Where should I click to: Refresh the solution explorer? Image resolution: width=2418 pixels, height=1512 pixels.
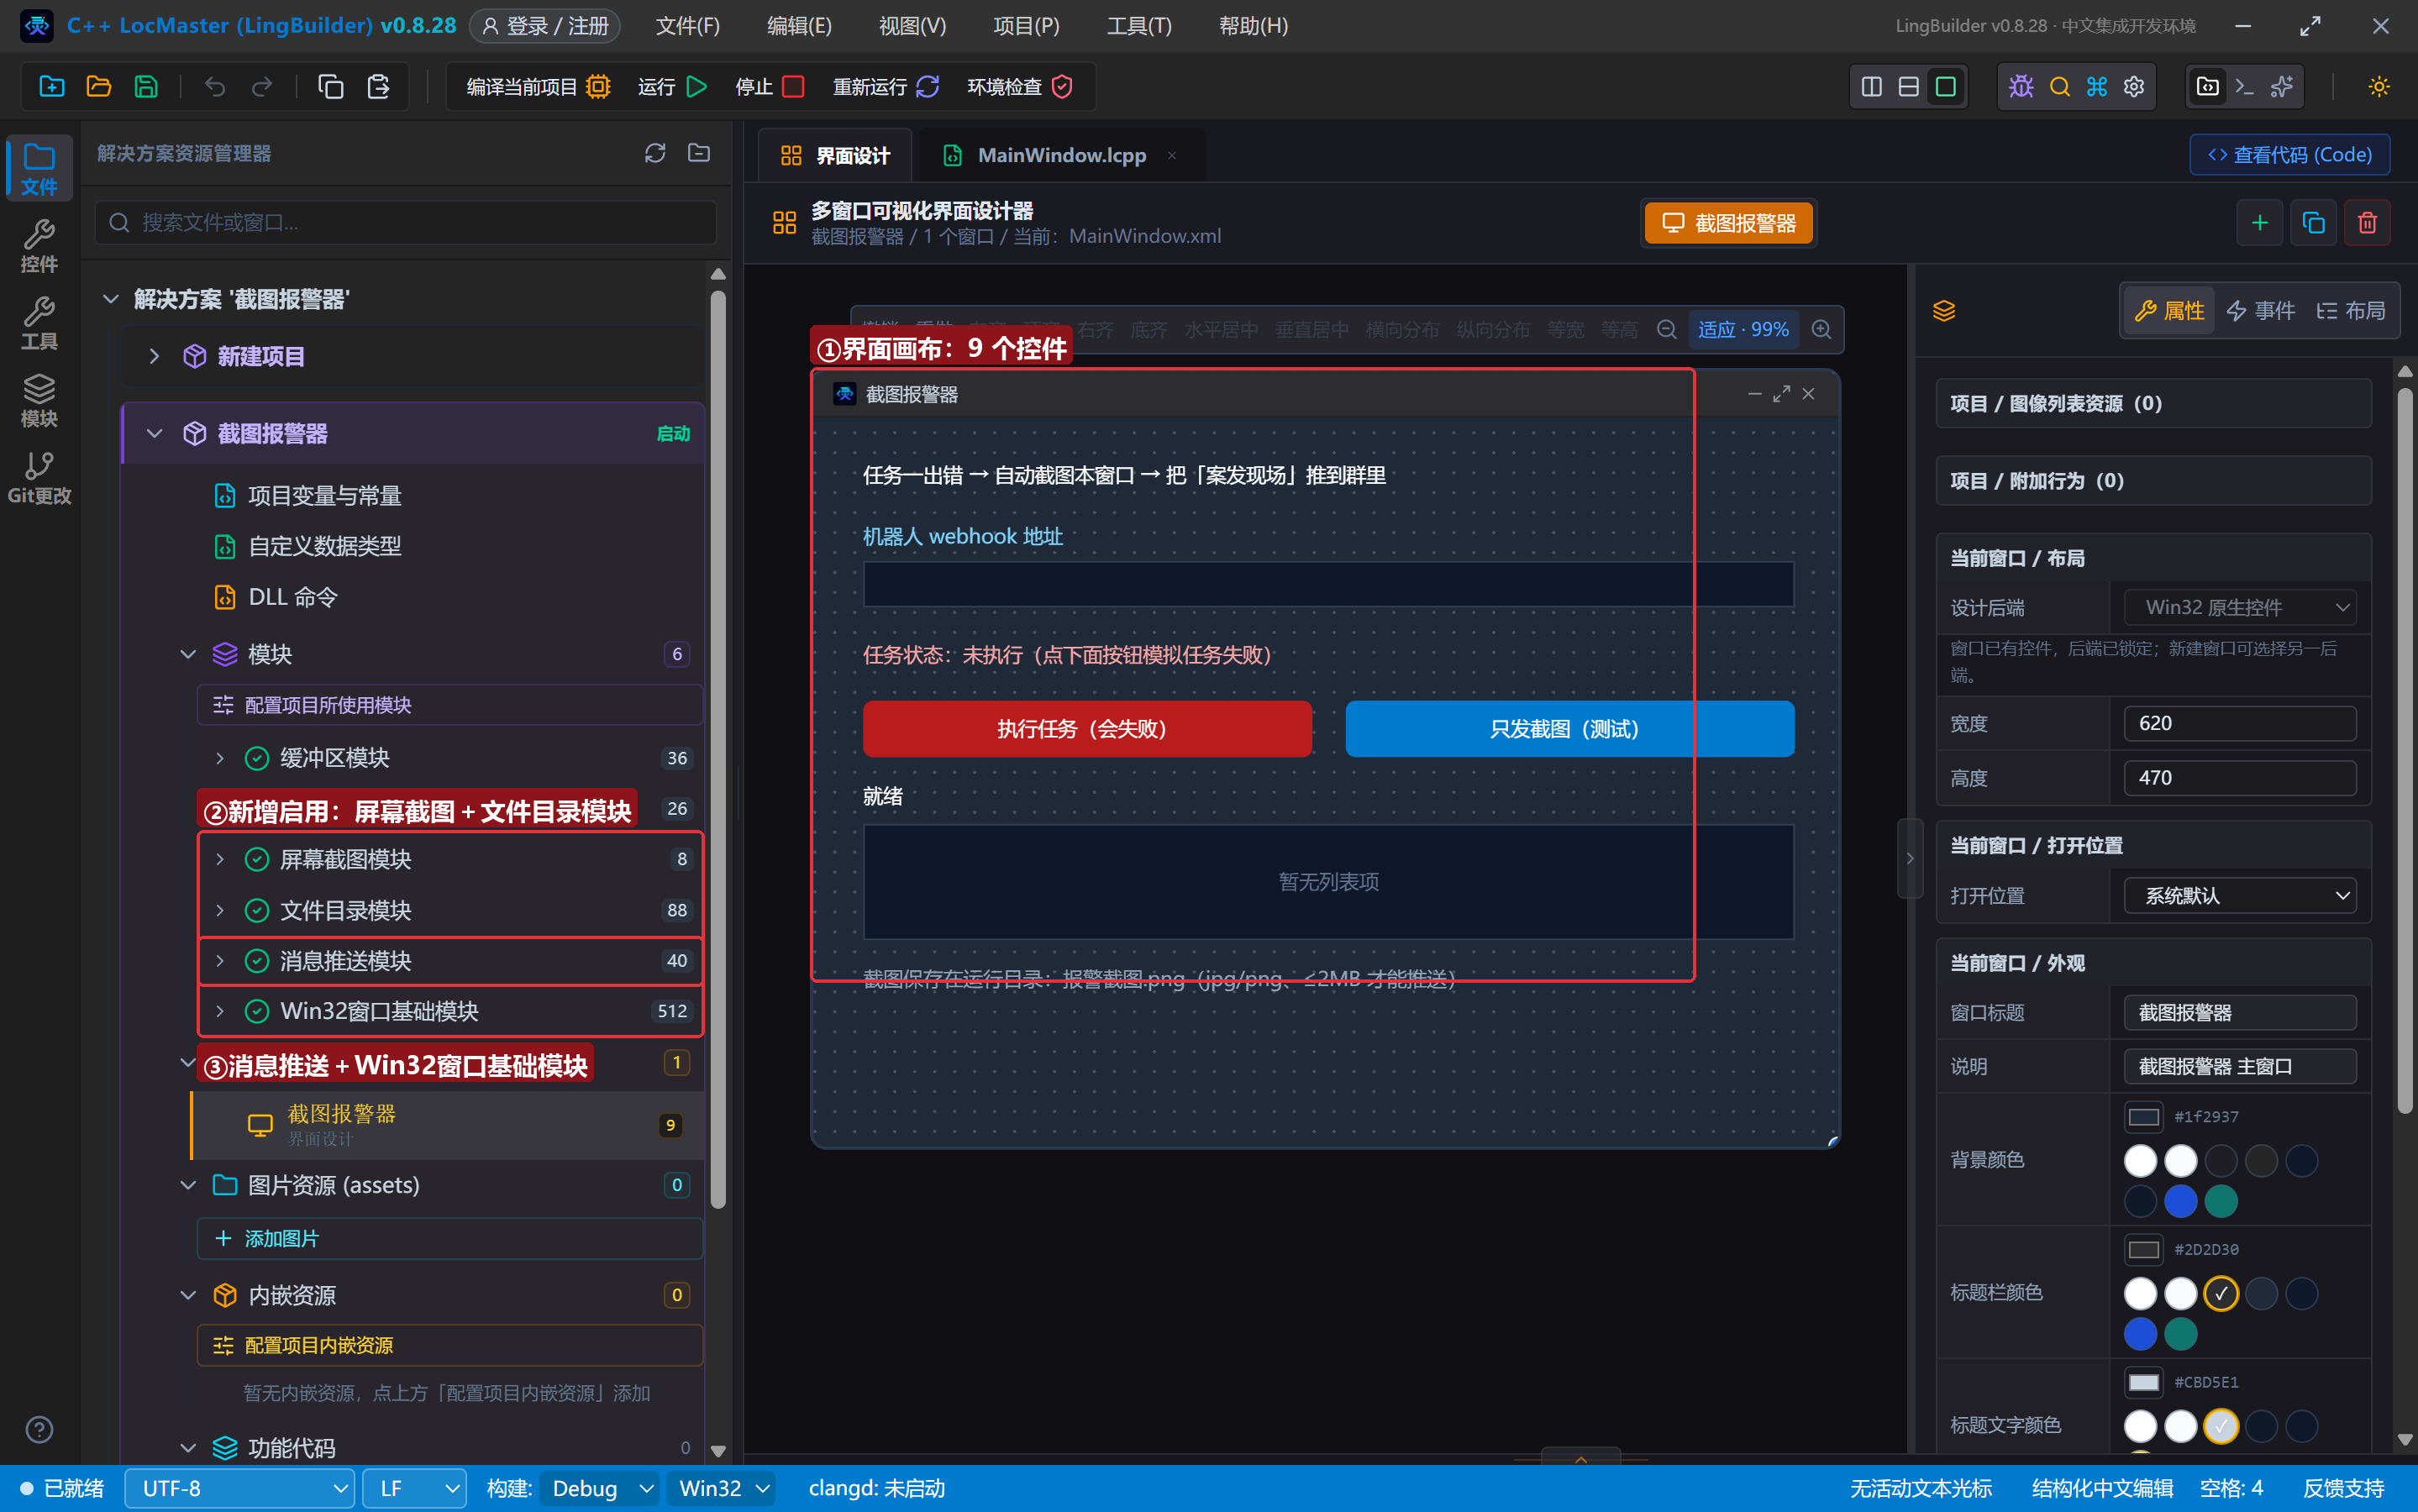click(x=655, y=152)
